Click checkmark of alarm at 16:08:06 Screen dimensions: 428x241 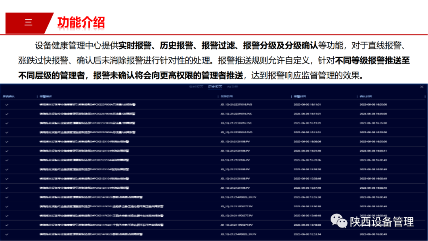coord(7,142)
